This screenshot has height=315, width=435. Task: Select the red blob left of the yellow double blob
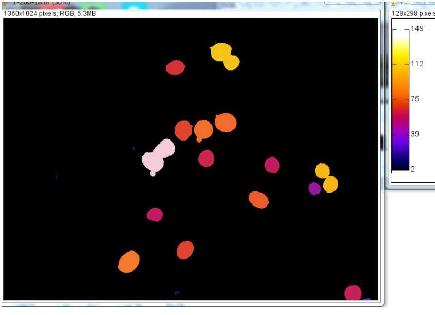pyautogui.click(x=175, y=67)
